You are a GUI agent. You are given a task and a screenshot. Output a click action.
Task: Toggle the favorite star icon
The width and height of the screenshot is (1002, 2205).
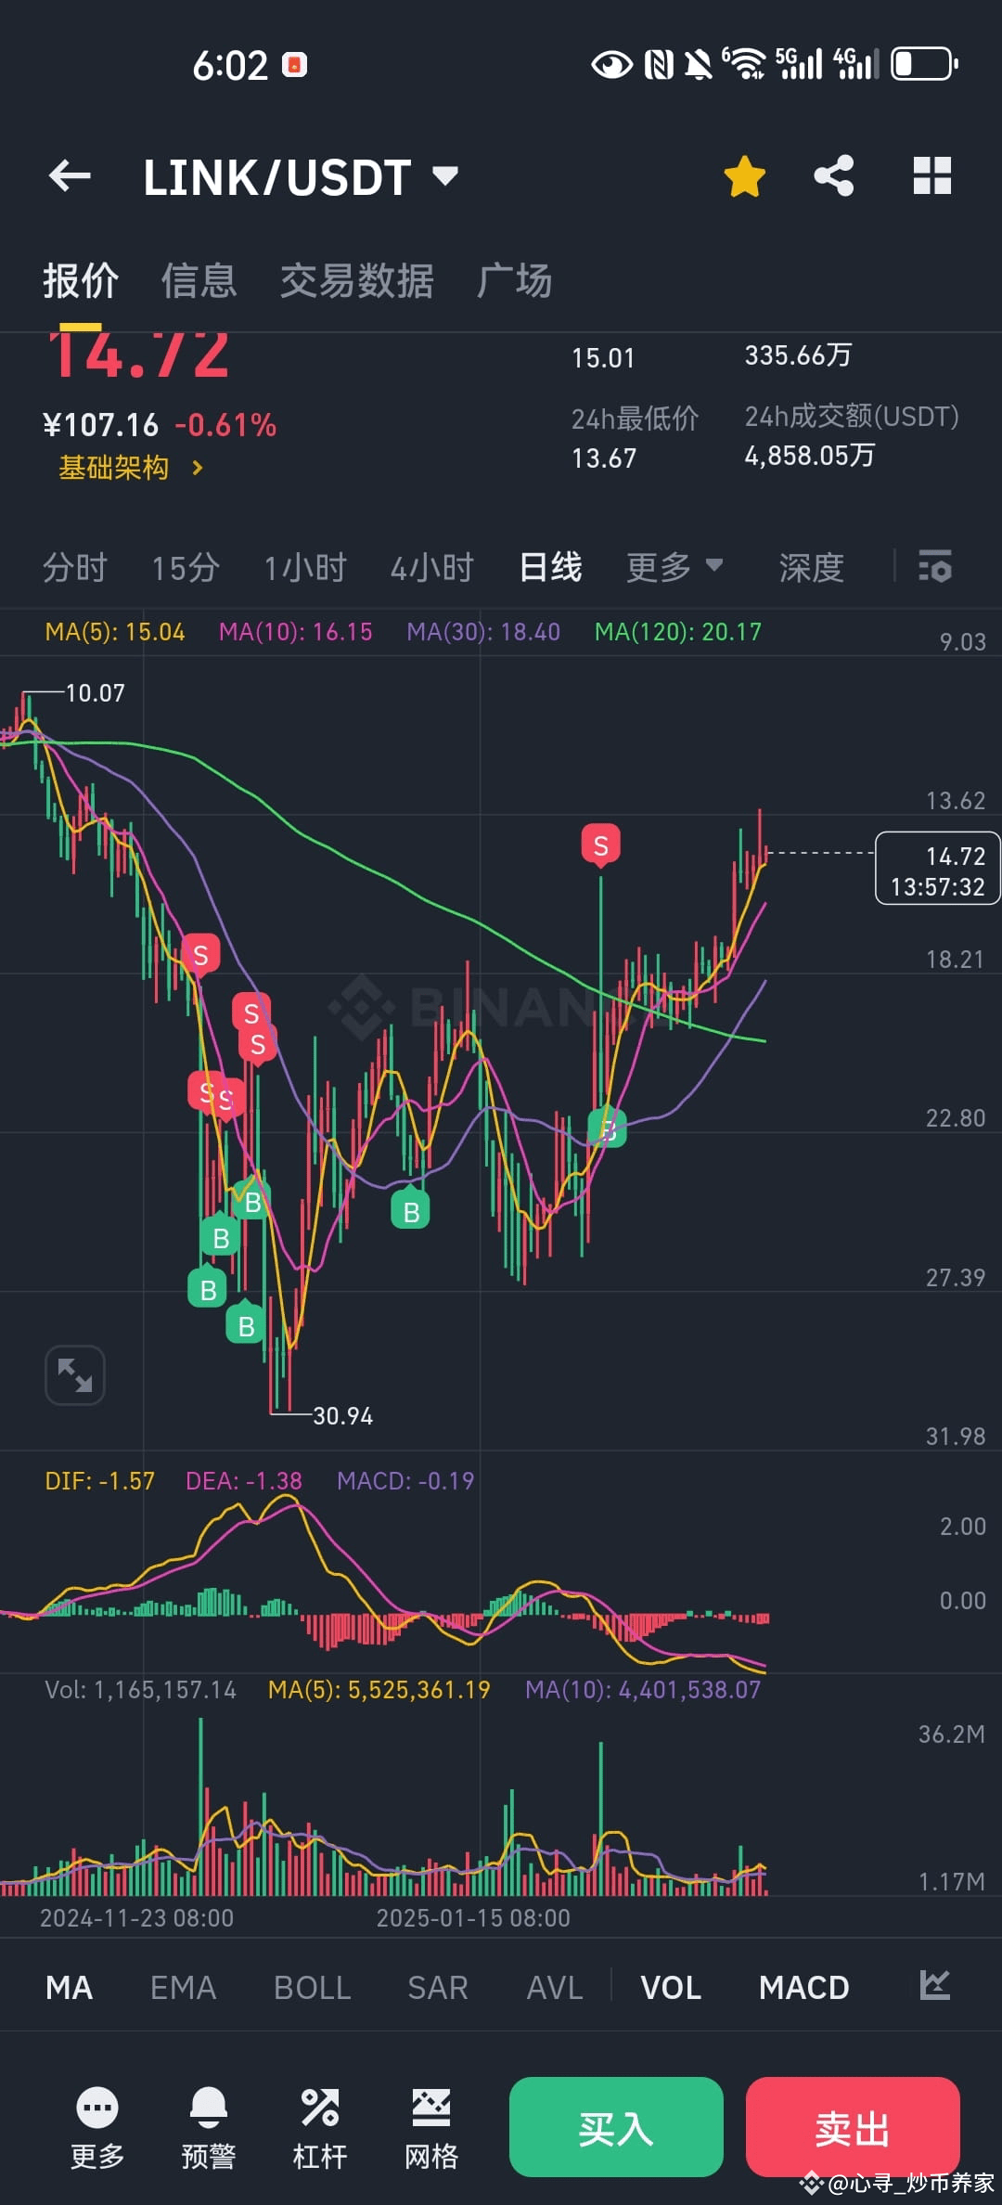[745, 175]
